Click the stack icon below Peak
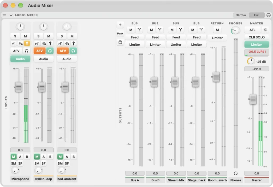Viewport: 273px width, 187px height. coord(120,42)
